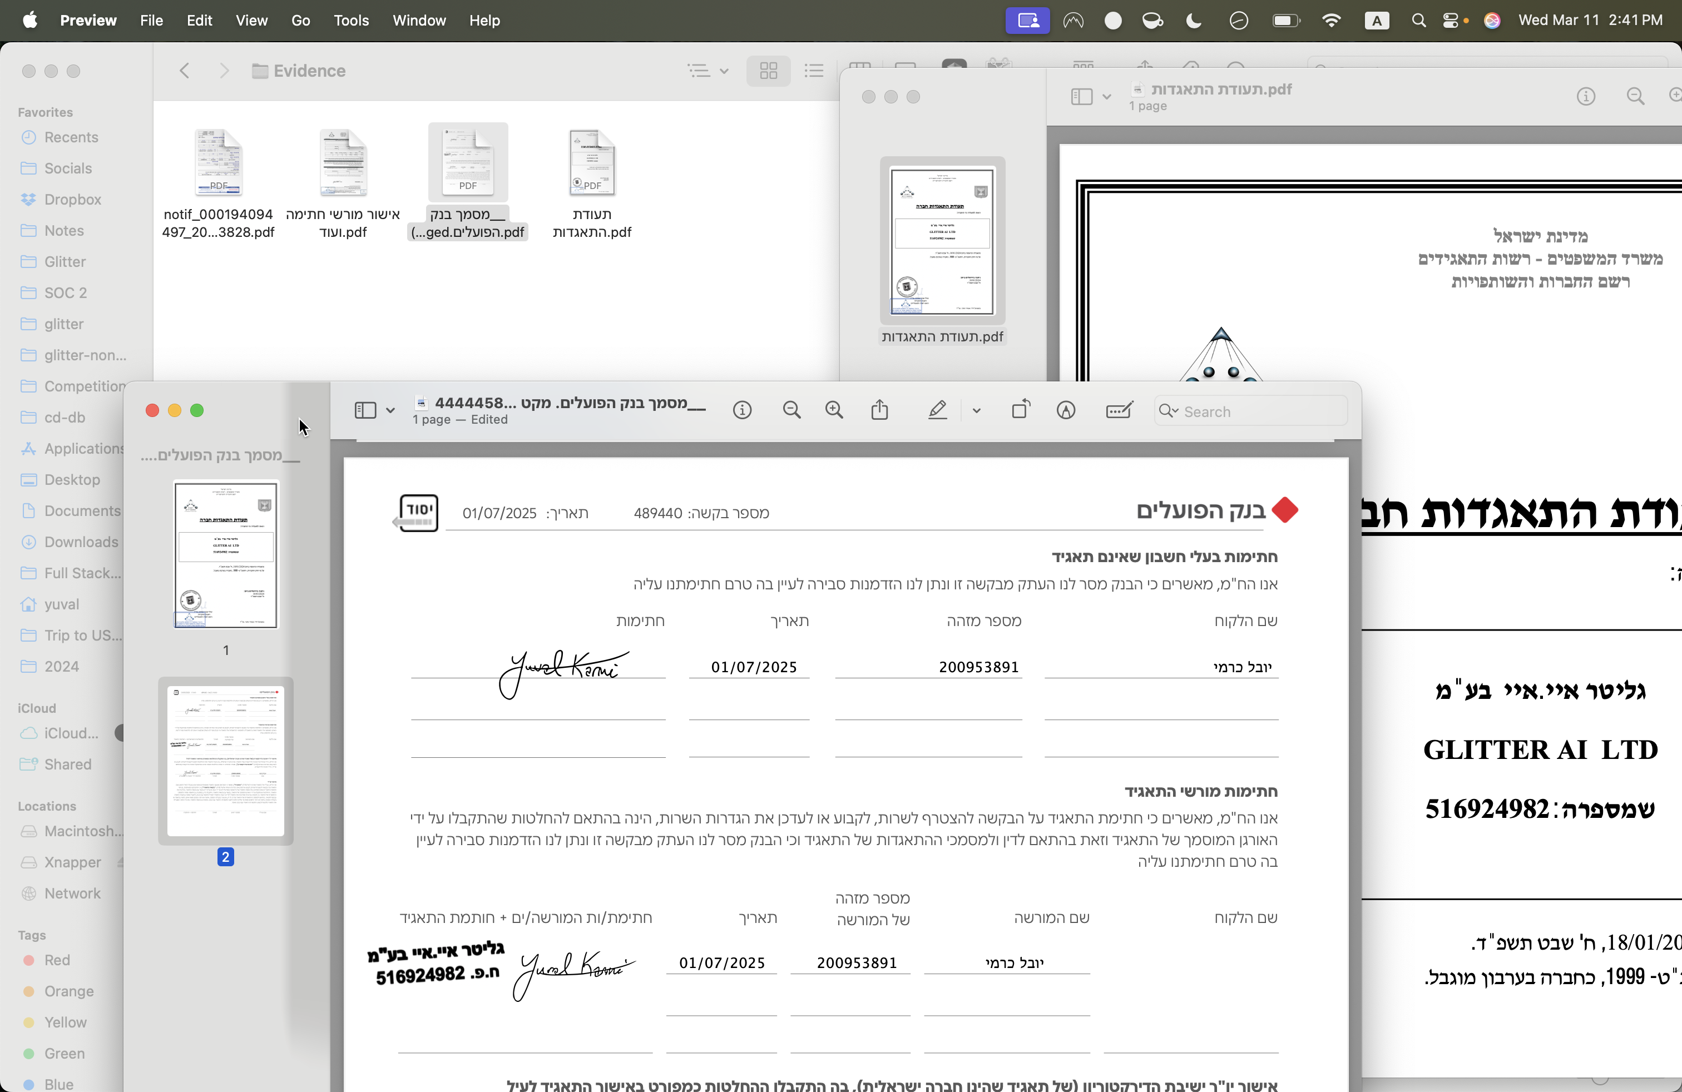Switch Finder to list view
Image resolution: width=1682 pixels, height=1092 pixels.
[814, 71]
